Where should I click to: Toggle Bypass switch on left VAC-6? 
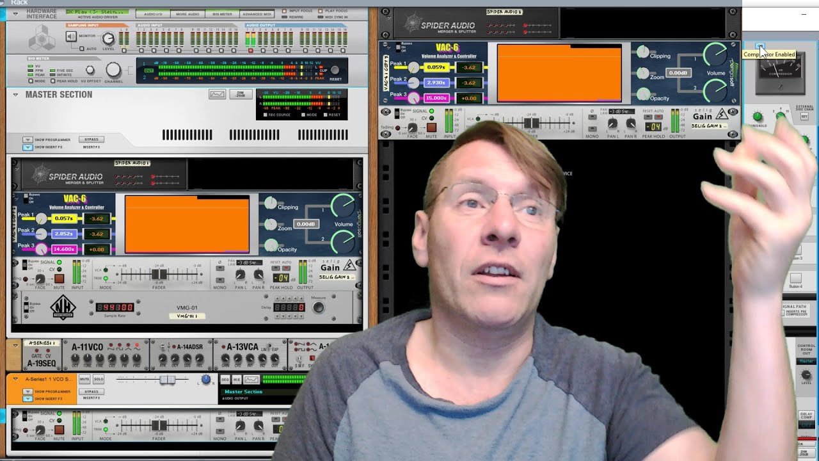(x=25, y=198)
